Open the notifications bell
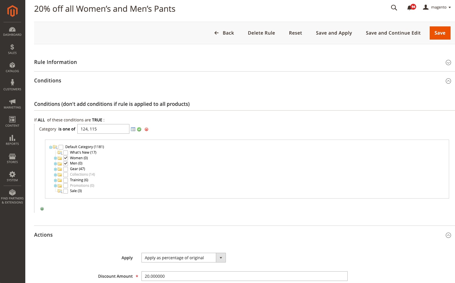This screenshot has width=455, height=283. coord(409,8)
